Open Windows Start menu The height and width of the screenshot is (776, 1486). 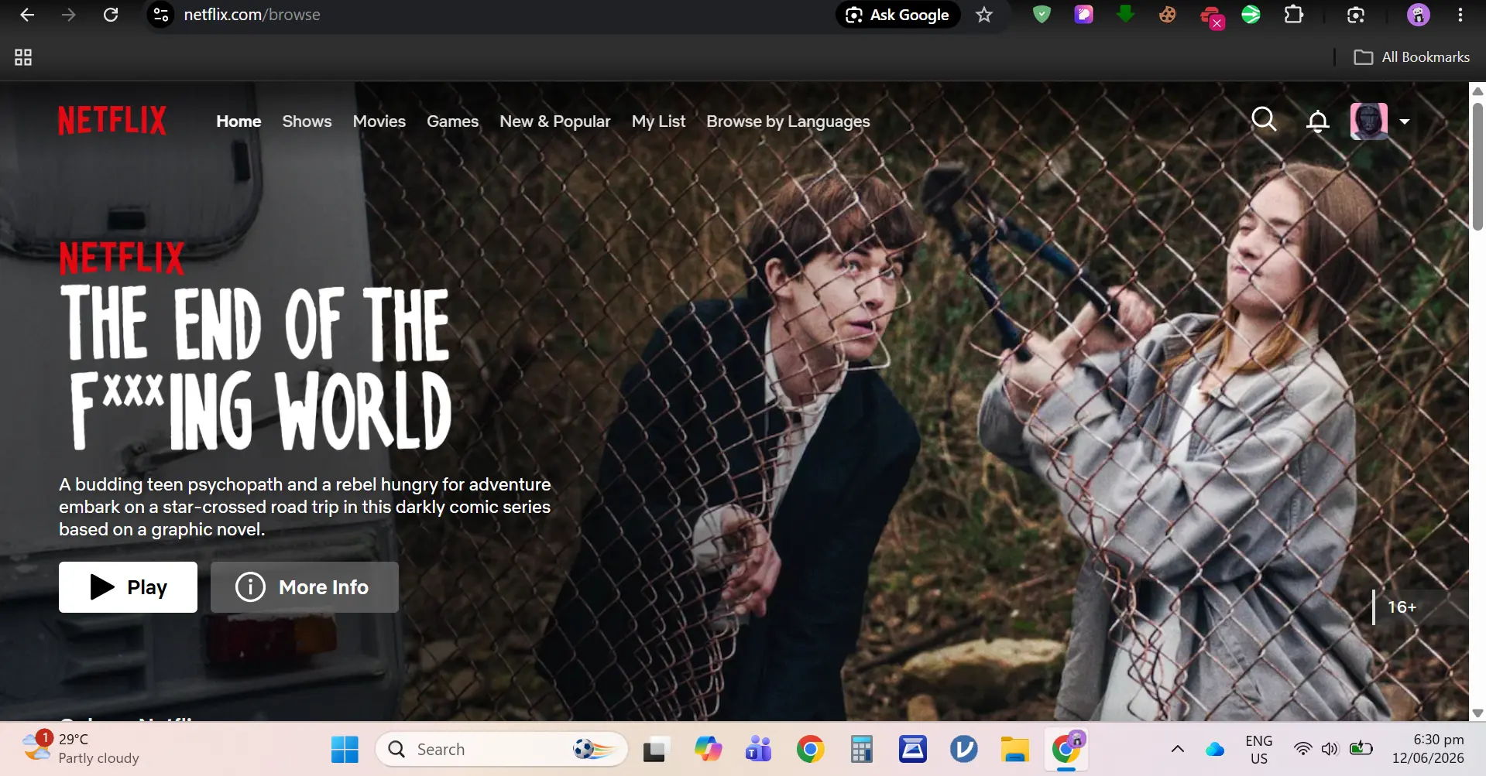345,750
